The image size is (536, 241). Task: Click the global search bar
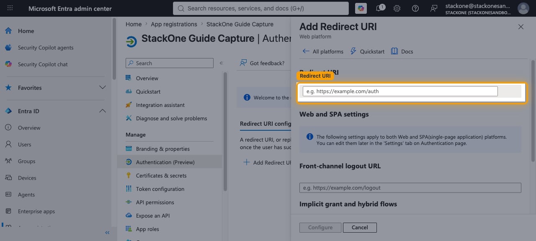click(260, 8)
